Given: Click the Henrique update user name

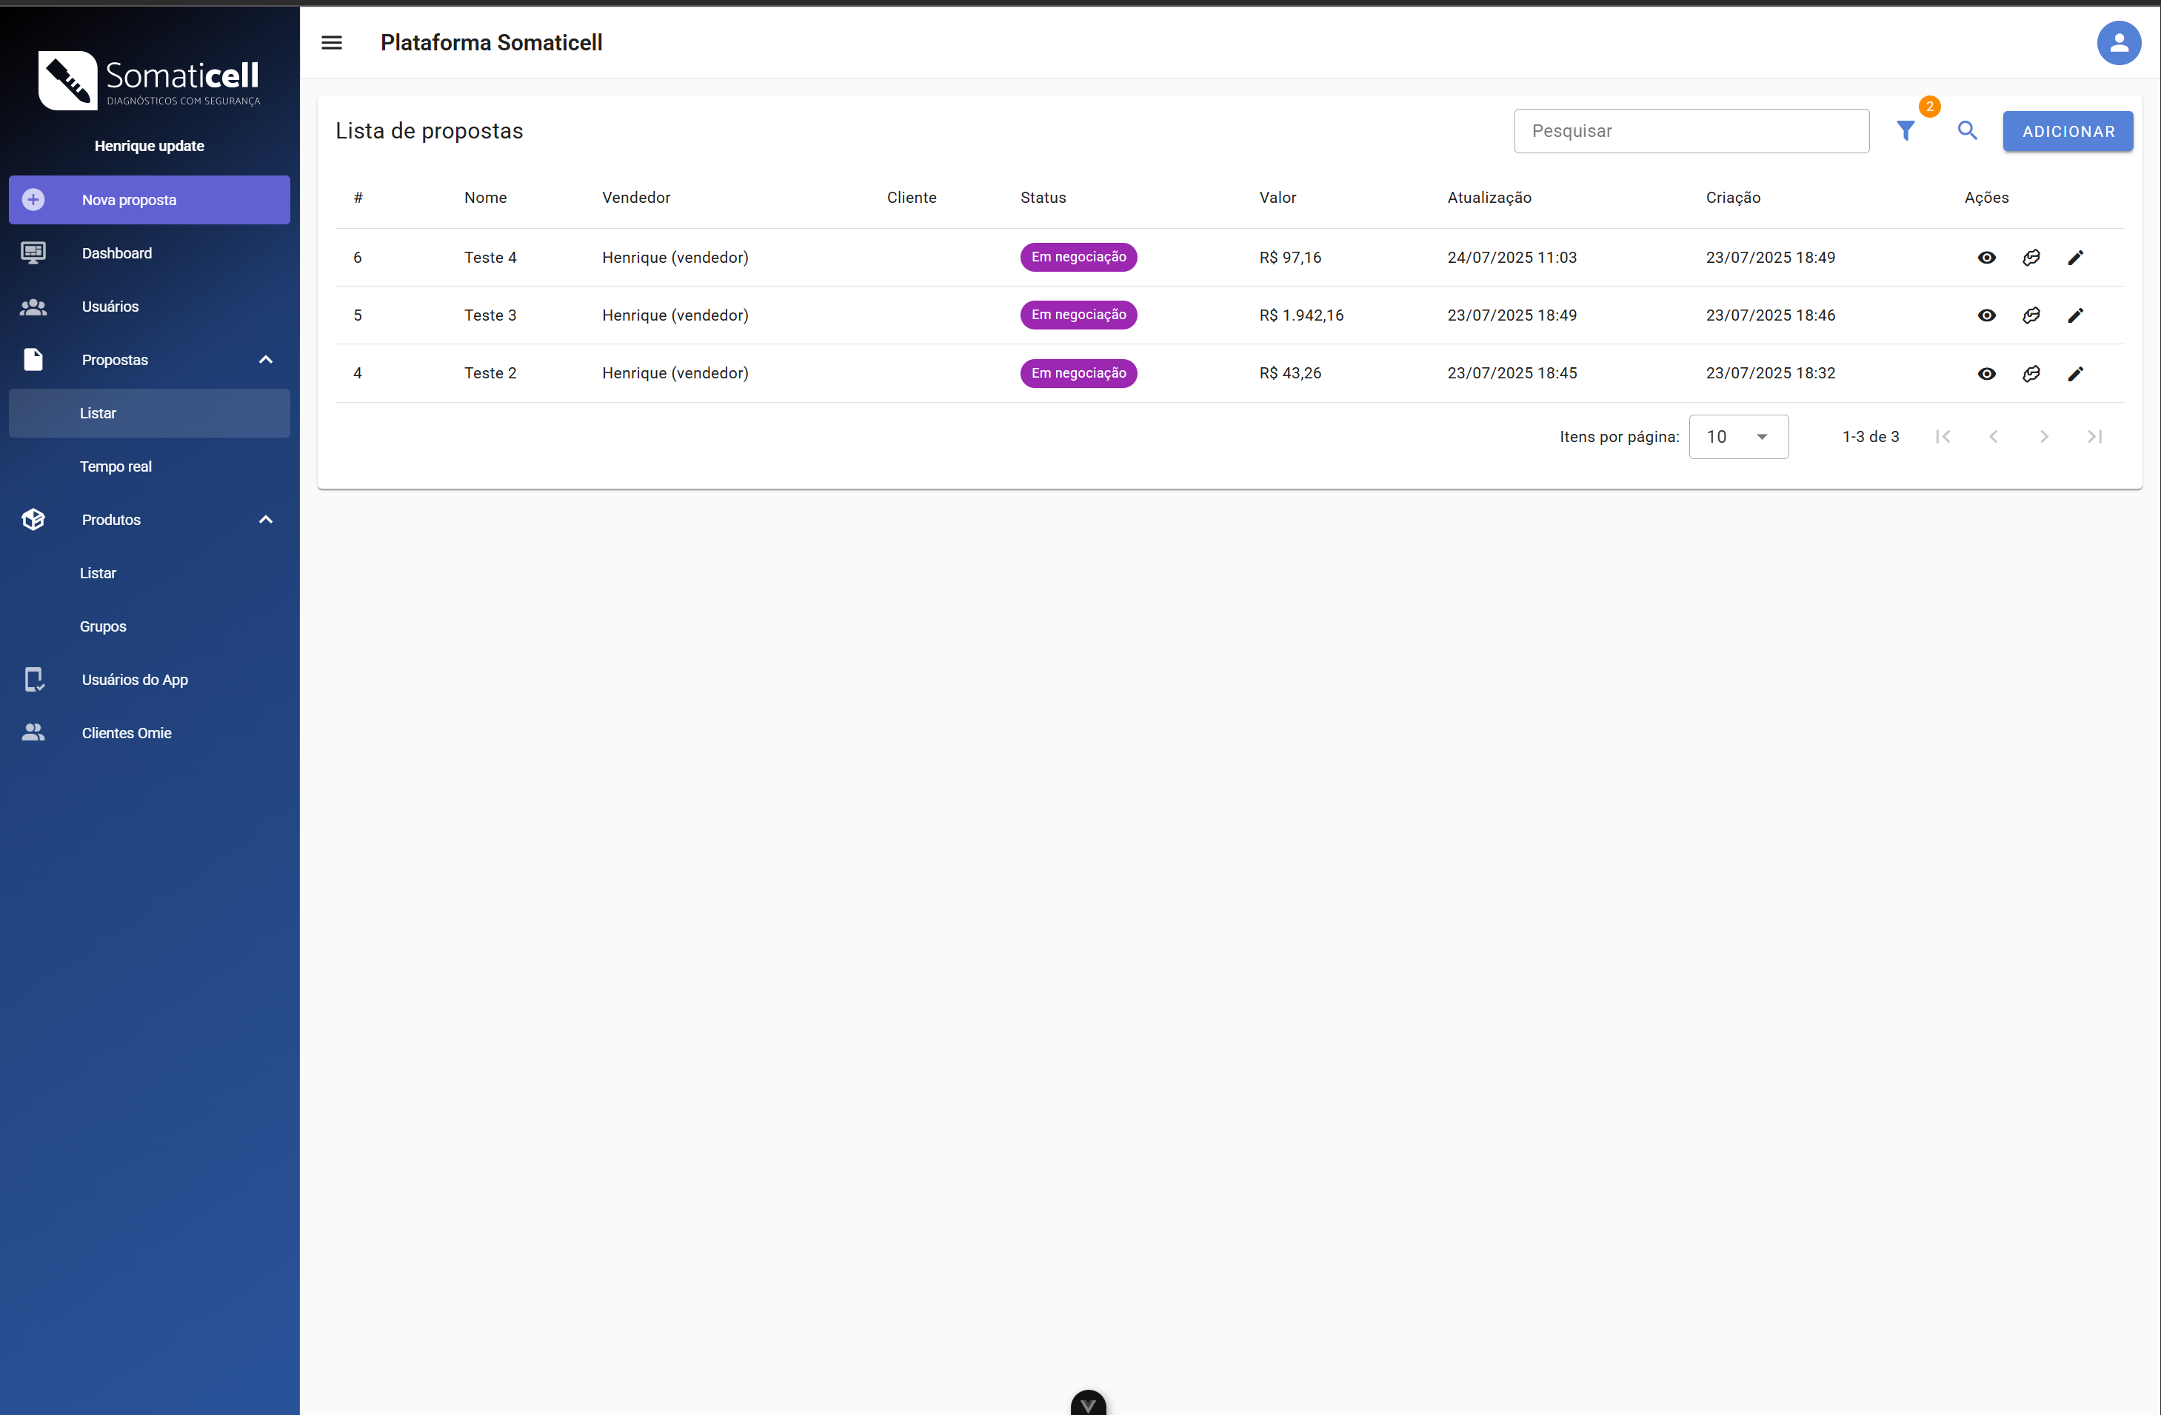Looking at the screenshot, I should click(149, 146).
